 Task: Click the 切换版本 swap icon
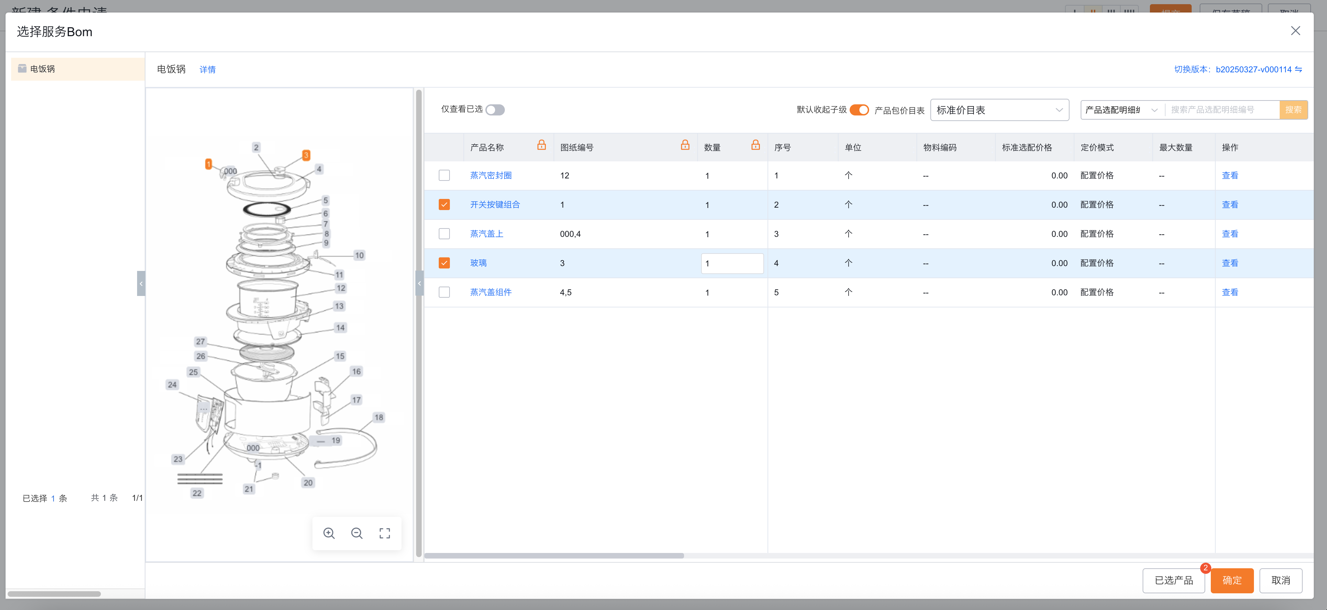(1299, 69)
